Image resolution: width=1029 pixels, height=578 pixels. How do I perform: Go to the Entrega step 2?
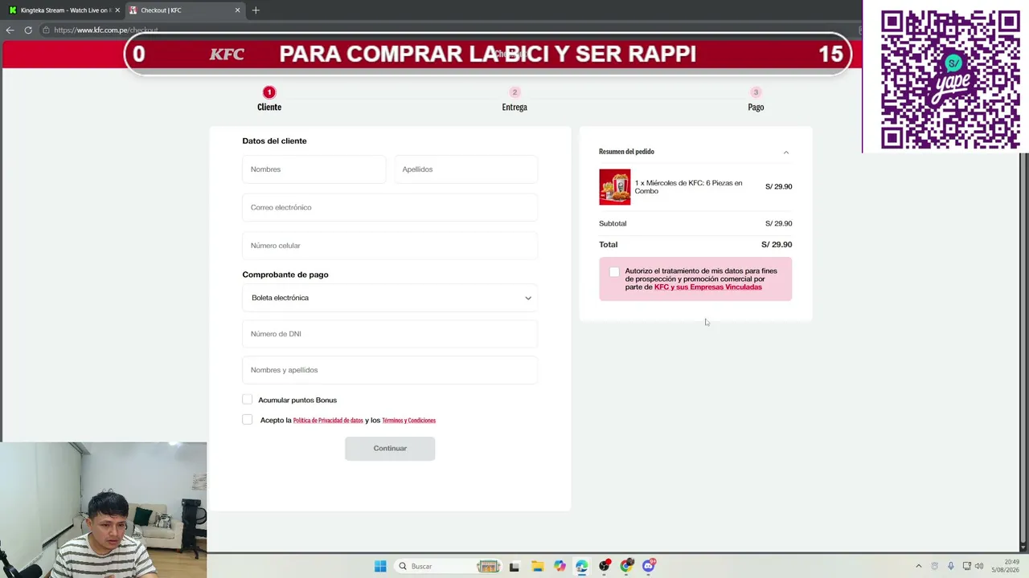514,100
